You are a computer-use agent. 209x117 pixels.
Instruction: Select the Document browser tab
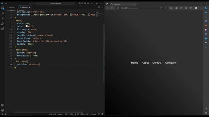[123, 4]
